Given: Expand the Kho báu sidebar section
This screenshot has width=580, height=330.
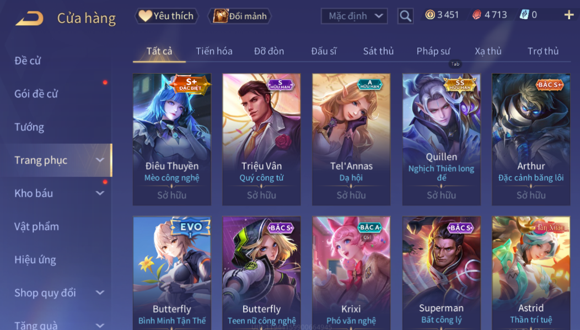Looking at the screenshot, I should coord(100,193).
